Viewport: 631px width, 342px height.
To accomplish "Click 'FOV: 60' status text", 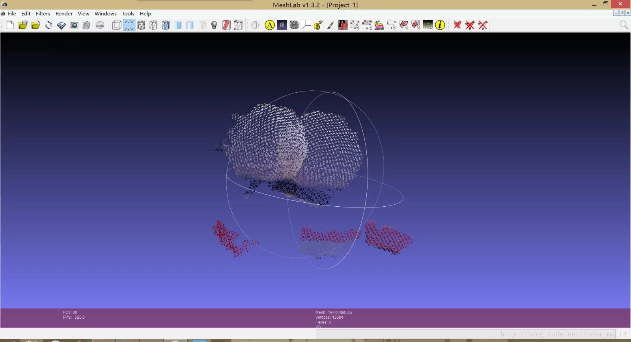I will click(x=70, y=312).
